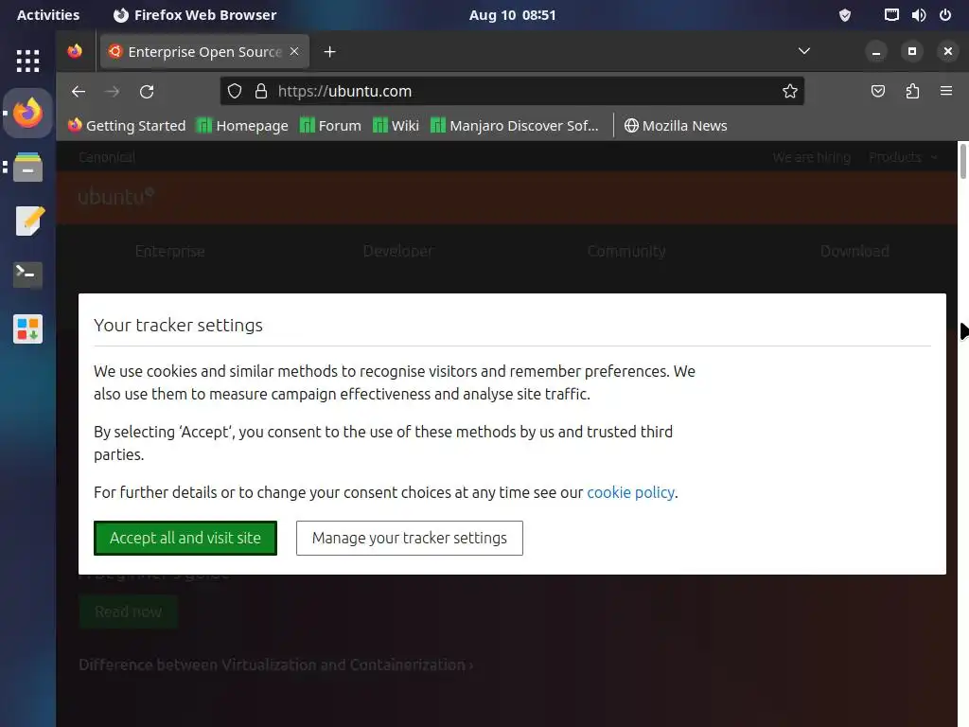Open the tracking protection shield icon
Screen dimensions: 969x727
235,92
